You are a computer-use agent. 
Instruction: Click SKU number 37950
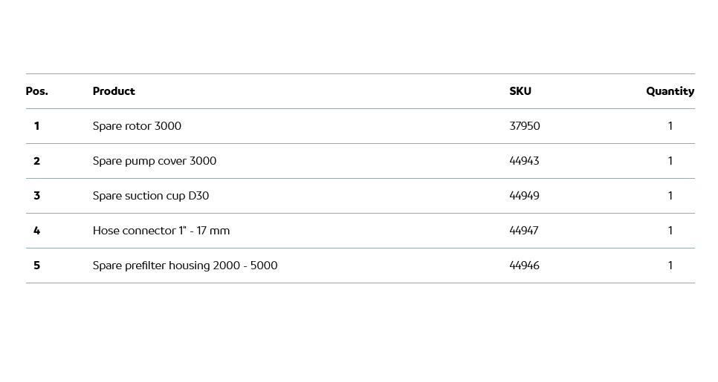(x=525, y=126)
